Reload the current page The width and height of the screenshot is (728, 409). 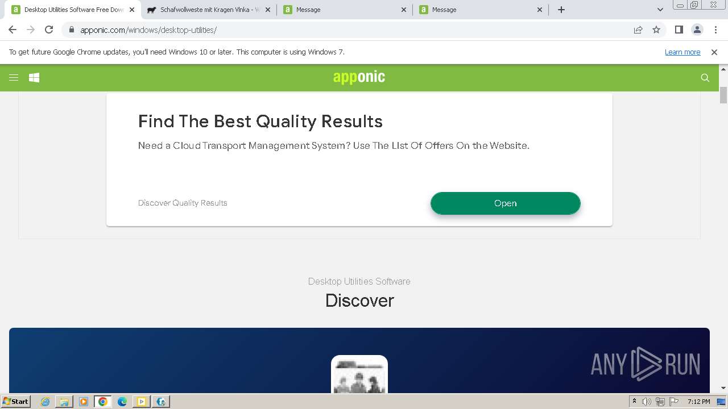pyautogui.click(x=49, y=30)
